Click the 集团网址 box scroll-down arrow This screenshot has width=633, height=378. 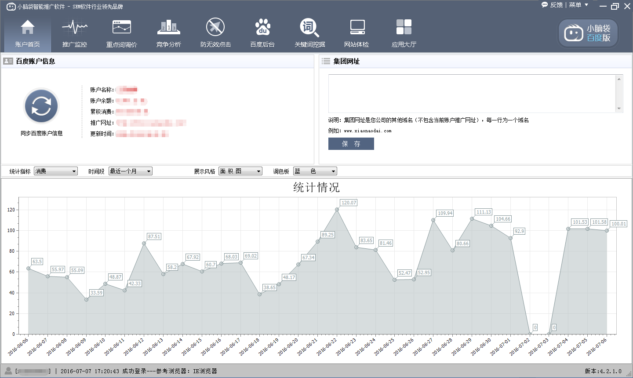[619, 109]
